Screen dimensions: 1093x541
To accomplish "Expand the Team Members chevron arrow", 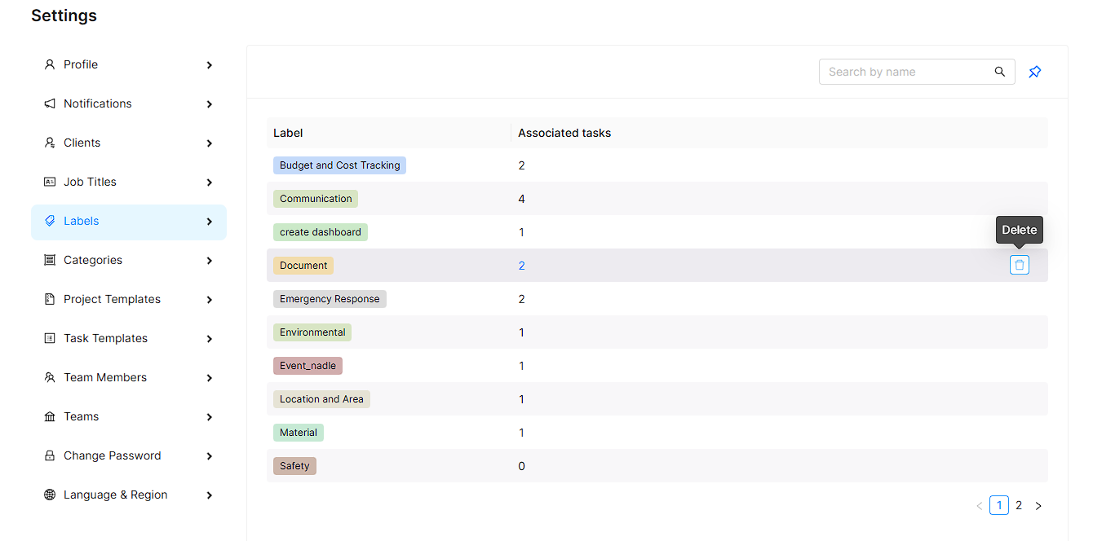I will tap(210, 378).
